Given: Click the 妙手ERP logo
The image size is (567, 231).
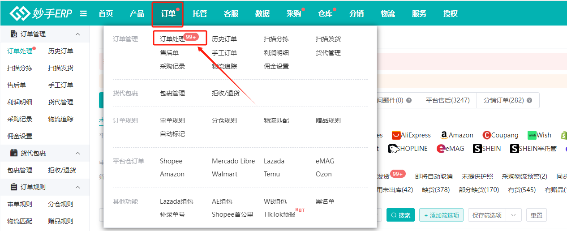Looking at the screenshot, I should [41, 13].
